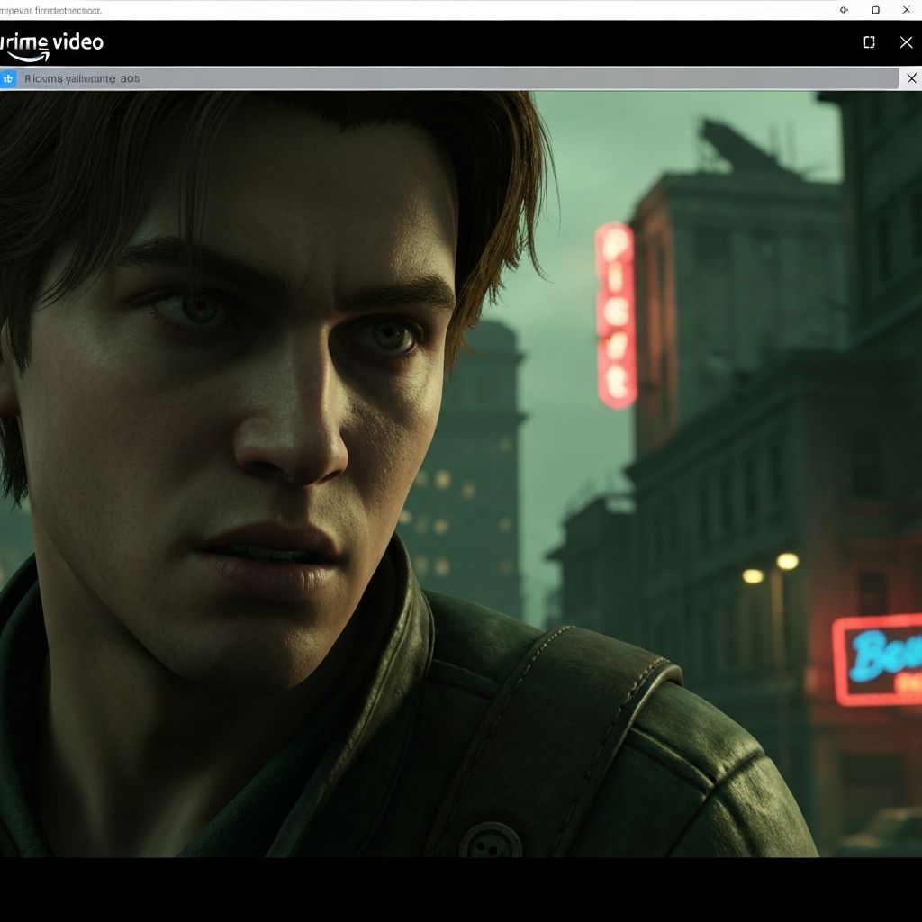Click the notification bar message text
This screenshot has width=922, height=922.
click(82, 78)
